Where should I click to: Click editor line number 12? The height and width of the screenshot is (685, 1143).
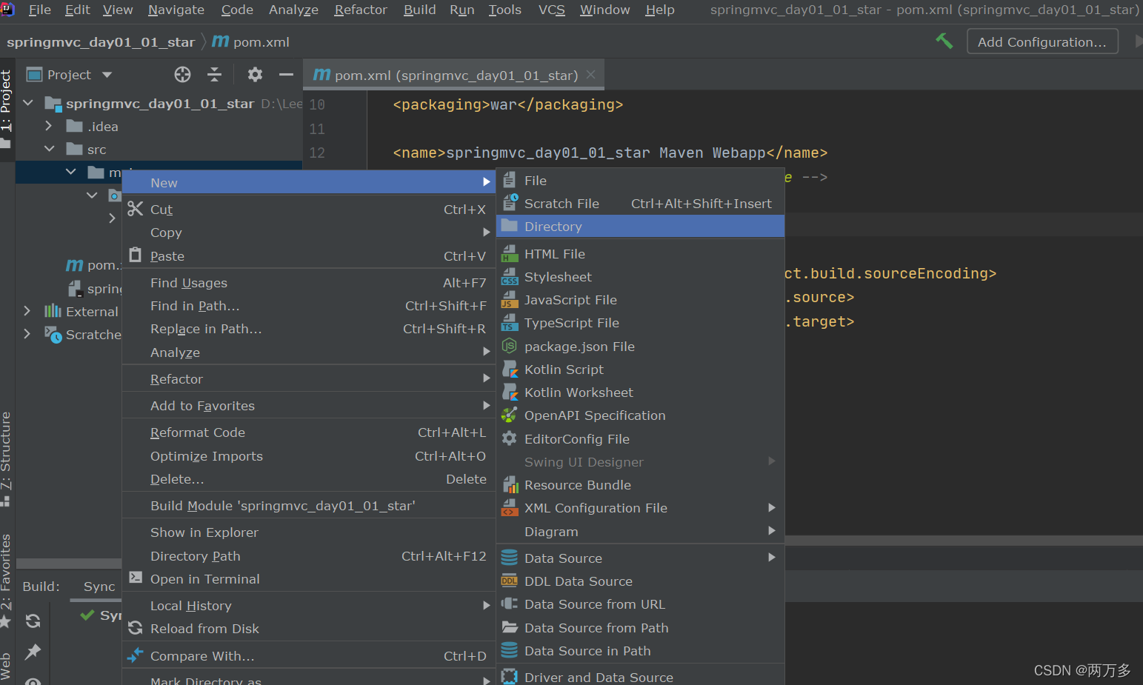click(x=317, y=153)
